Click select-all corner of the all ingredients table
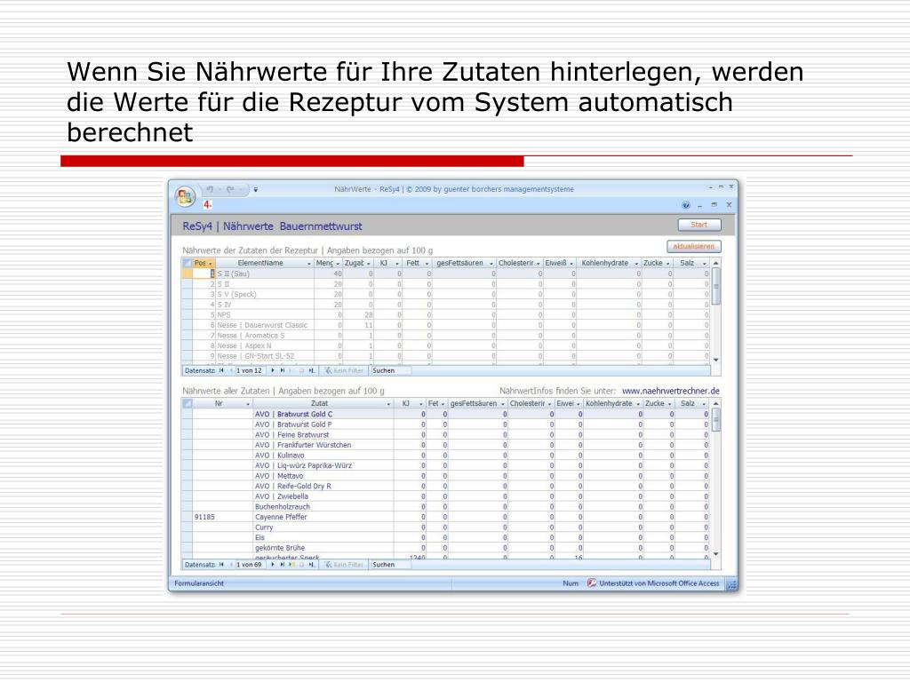Screen dimensions: 910x682 [x=188, y=404]
